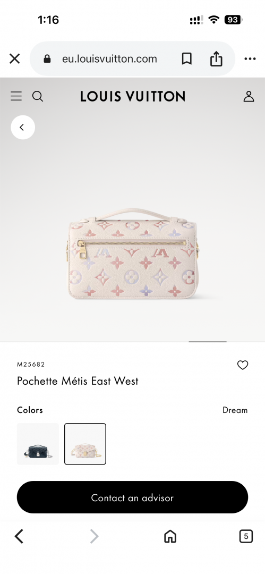Open the tab switcher showing 5 tabs
Screen dimensions: 265x574
click(x=246, y=537)
